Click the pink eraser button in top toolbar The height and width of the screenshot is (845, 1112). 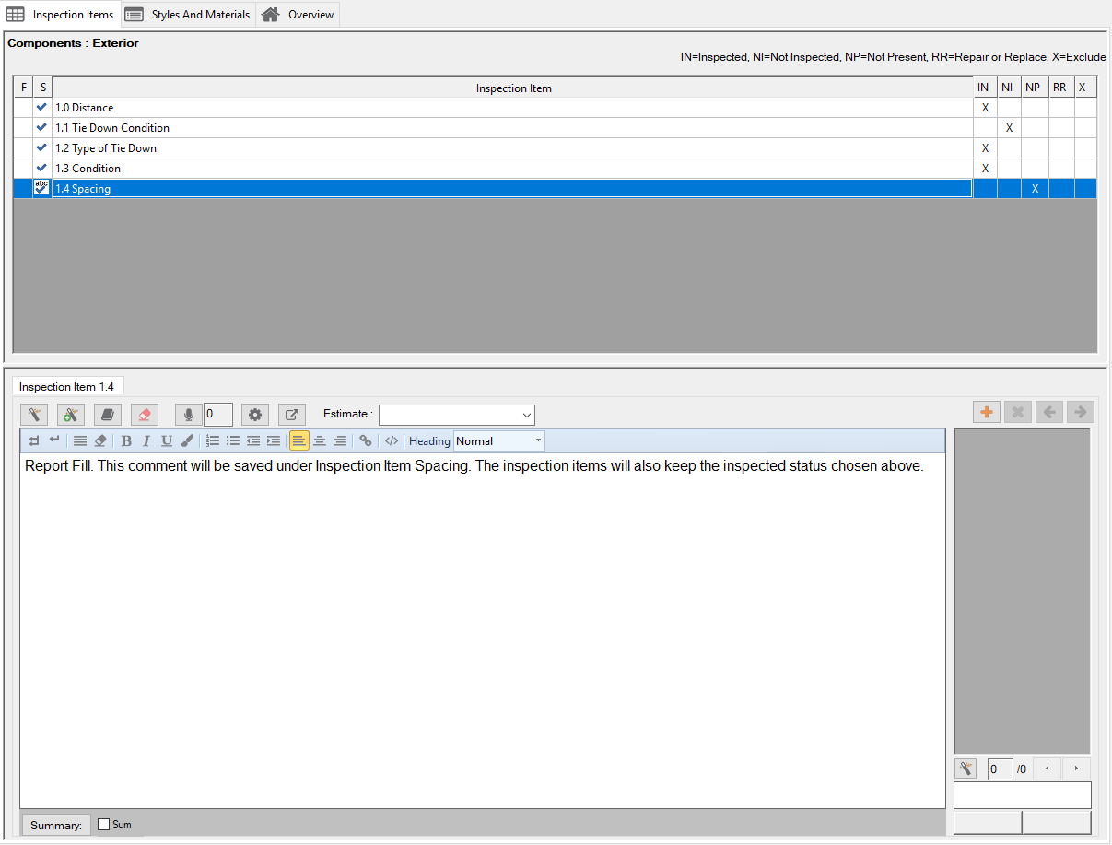pyautogui.click(x=145, y=415)
